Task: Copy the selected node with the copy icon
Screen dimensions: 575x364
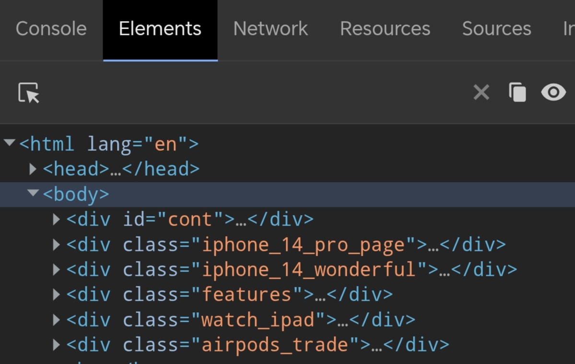Action: (x=517, y=92)
